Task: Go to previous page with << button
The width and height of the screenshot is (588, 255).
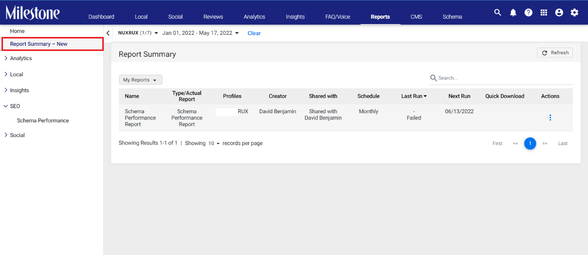Action: coord(516,144)
